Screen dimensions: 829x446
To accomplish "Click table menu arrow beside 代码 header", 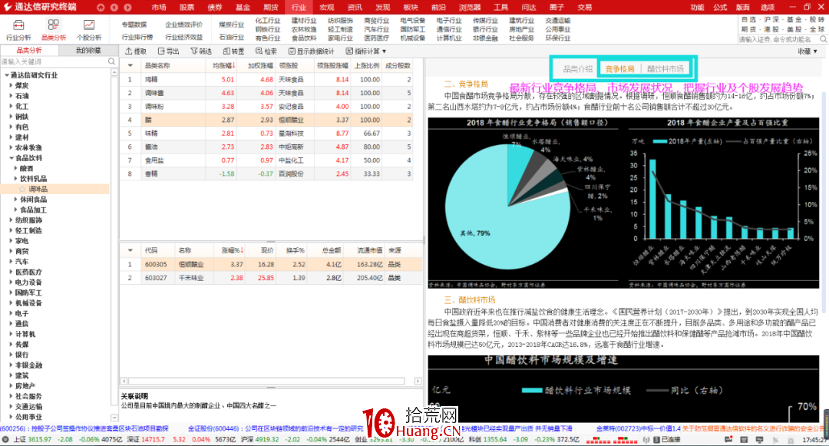I will [130, 250].
